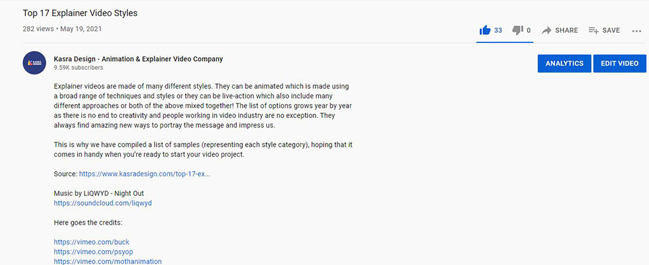Click the 33 likes count
649x265 pixels.
click(498, 30)
